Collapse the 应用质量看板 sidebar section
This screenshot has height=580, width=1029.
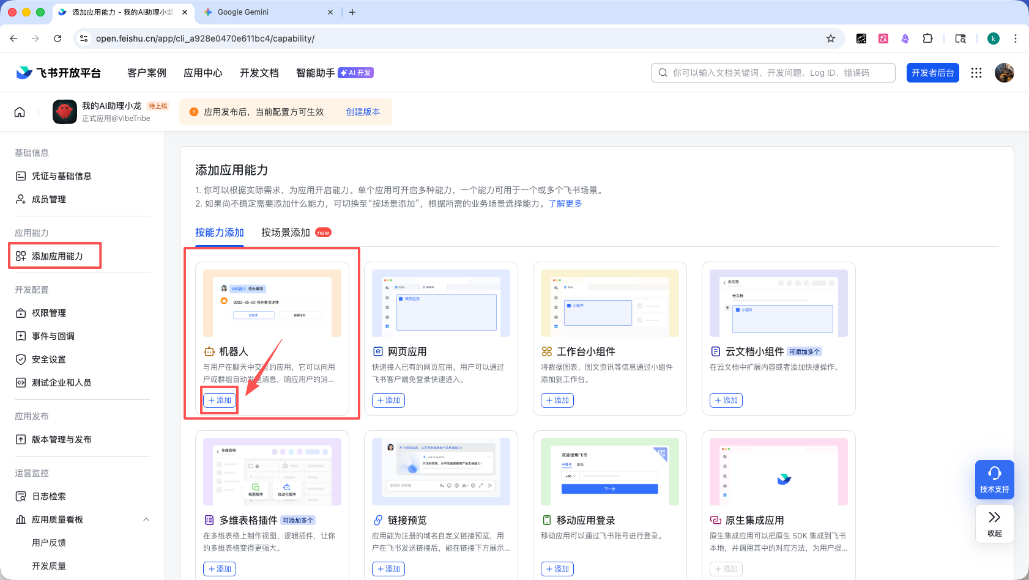146,519
